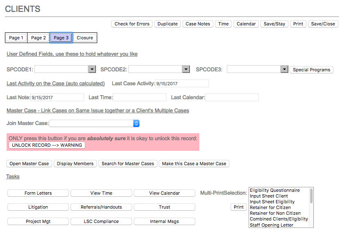Open Case Notes from the top toolbar

[x=198, y=24]
